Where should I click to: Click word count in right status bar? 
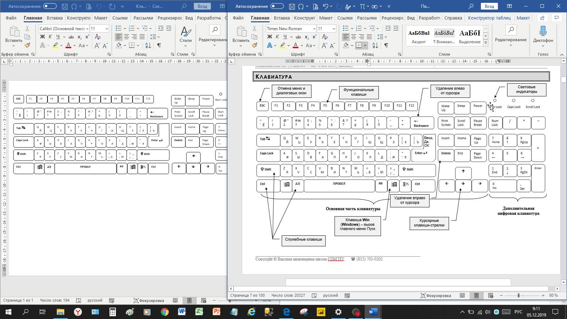[x=288, y=295]
